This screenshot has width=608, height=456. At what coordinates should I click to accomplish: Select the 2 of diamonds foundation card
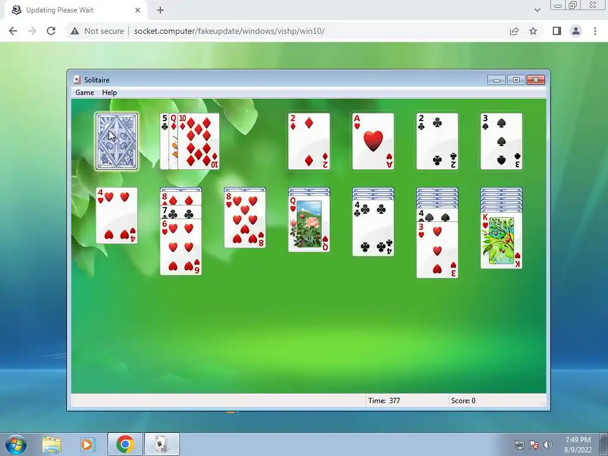click(x=309, y=141)
